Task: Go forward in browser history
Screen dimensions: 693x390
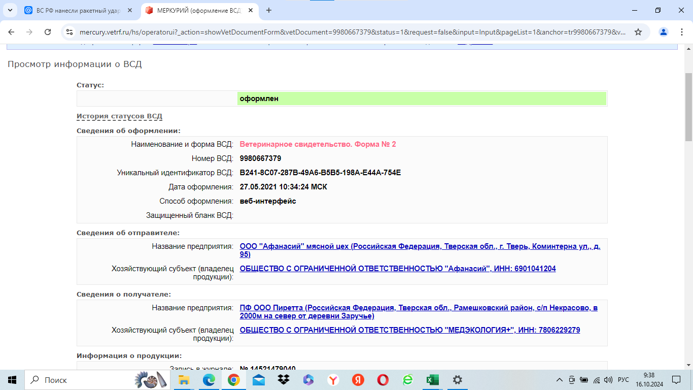Action: [x=29, y=31]
